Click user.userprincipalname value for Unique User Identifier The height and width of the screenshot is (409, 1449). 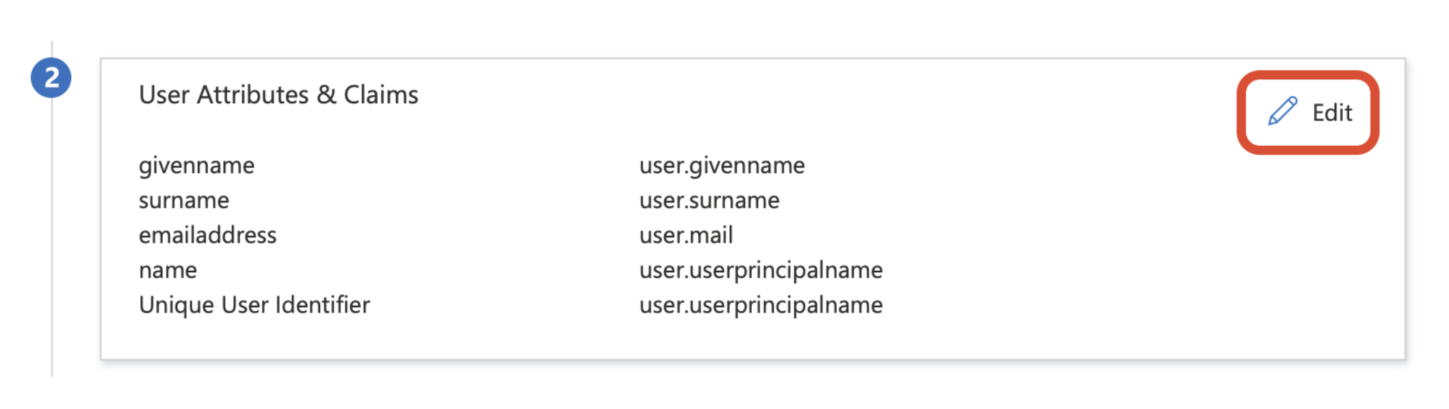click(x=761, y=306)
